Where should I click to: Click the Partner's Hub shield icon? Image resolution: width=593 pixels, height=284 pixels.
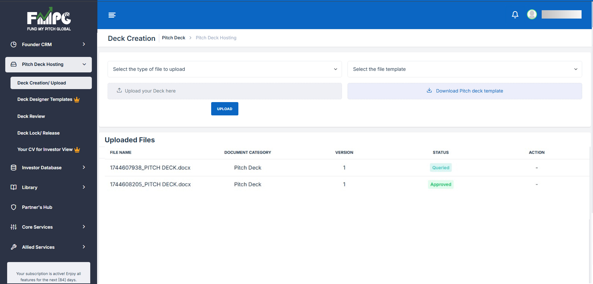click(14, 207)
